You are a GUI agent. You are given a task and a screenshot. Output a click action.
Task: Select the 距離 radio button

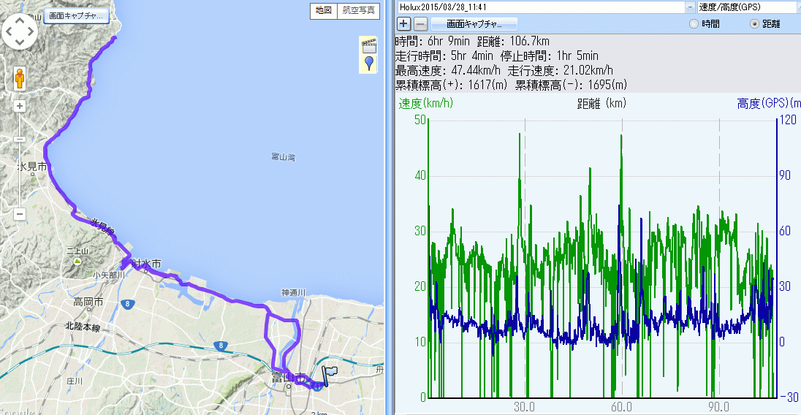755,24
